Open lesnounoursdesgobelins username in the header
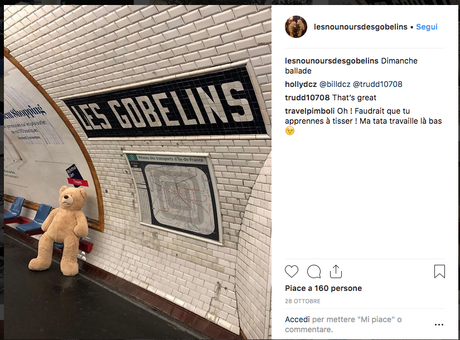The width and height of the screenshot is (460, 340). click(361, 27)
